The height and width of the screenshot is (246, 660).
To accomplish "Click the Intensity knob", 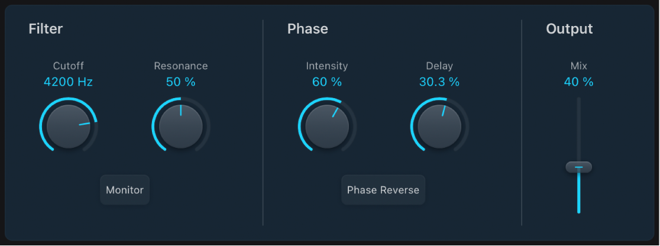I will pos(327,126).
